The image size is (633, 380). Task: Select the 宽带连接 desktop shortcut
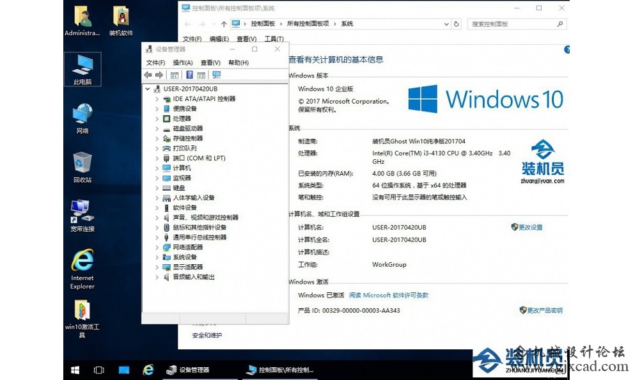click(82, 216)
